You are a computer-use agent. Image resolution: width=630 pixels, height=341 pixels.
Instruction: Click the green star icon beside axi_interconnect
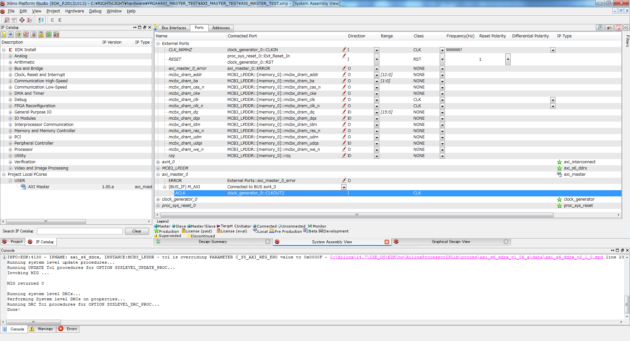(x=559, y=162)
